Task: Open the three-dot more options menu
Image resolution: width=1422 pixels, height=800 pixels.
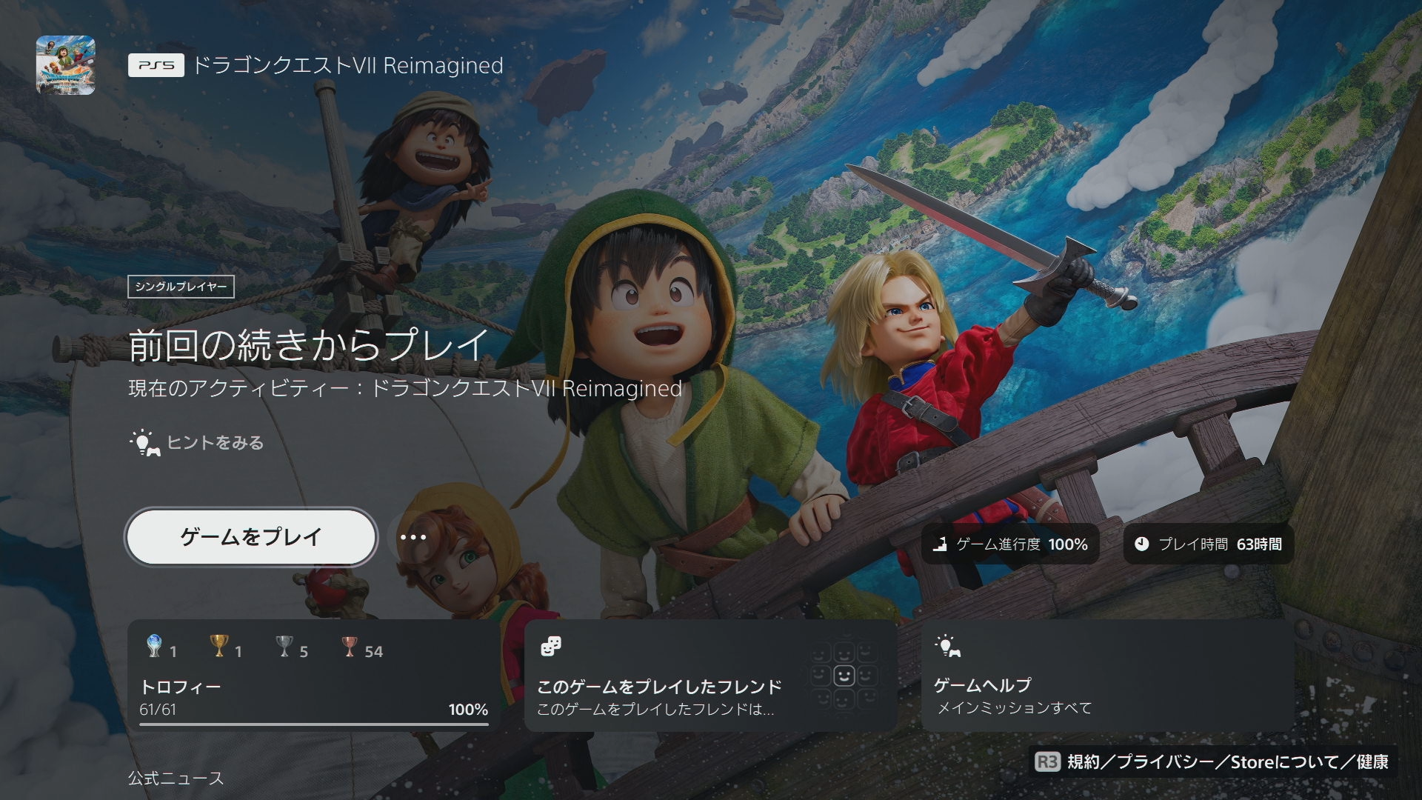Action: pos(413,537)
